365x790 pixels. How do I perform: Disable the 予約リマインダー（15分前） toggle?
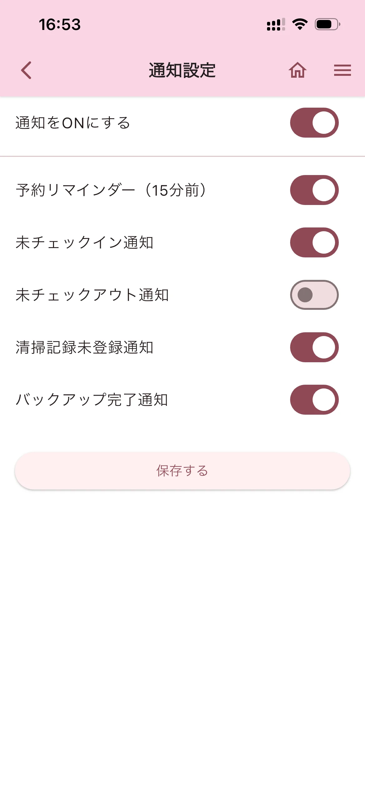tap(314, 190)
